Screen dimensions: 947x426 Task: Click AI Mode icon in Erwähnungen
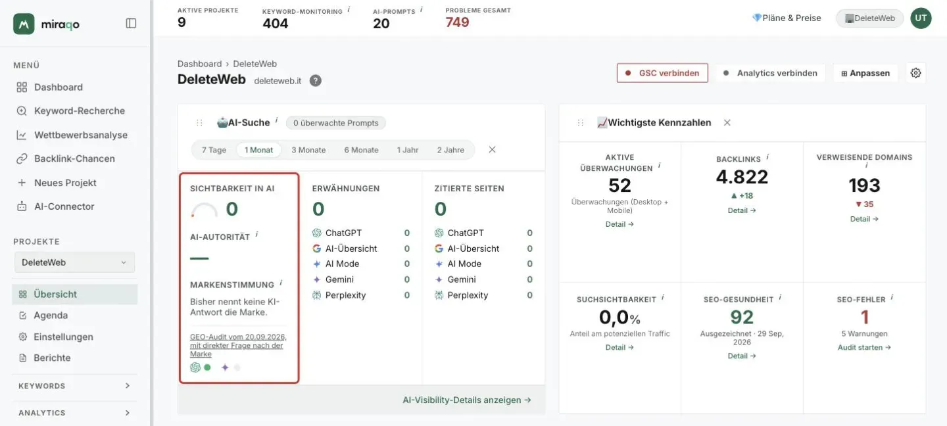click(x=317, y=264)
